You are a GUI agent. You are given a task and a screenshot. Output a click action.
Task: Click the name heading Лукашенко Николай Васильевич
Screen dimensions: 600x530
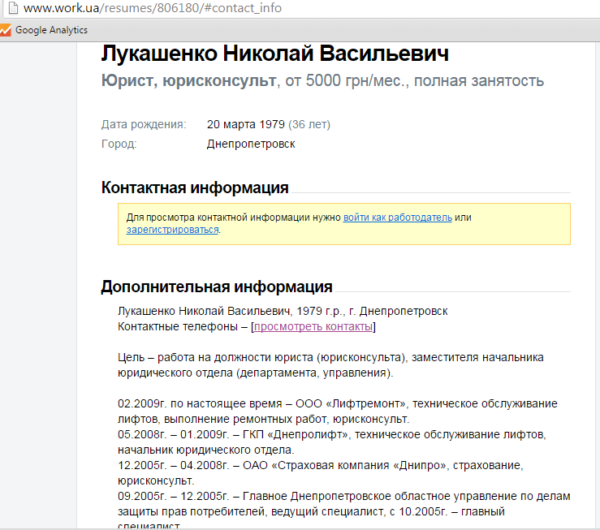tap(274, 54)
